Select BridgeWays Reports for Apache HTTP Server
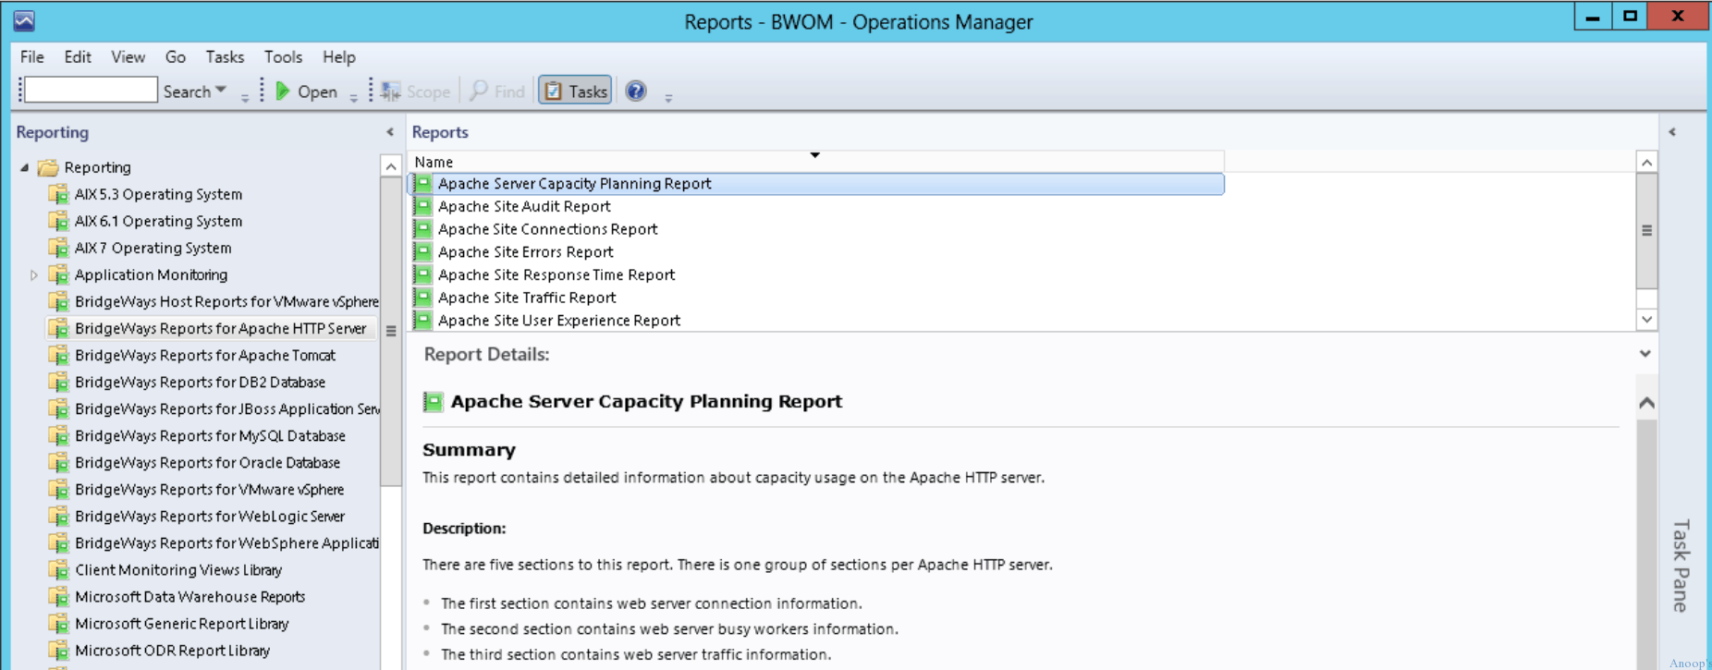This screenshot has height=670, width=1712. coord(221,328)
